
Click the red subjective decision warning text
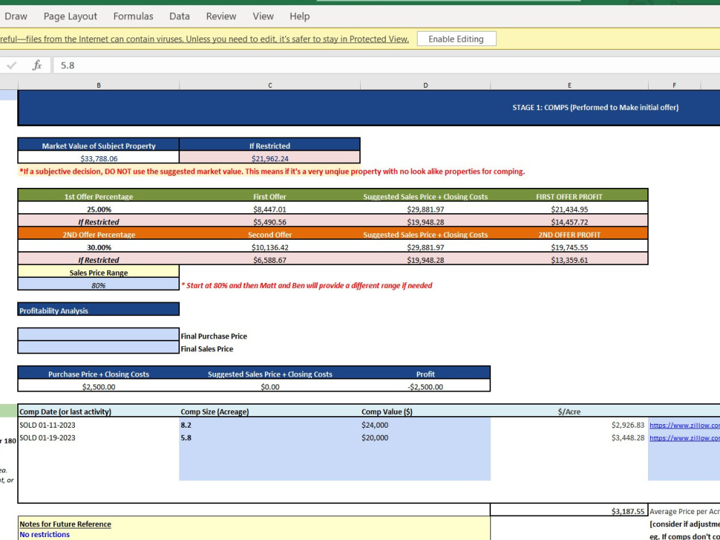[272, 171]
